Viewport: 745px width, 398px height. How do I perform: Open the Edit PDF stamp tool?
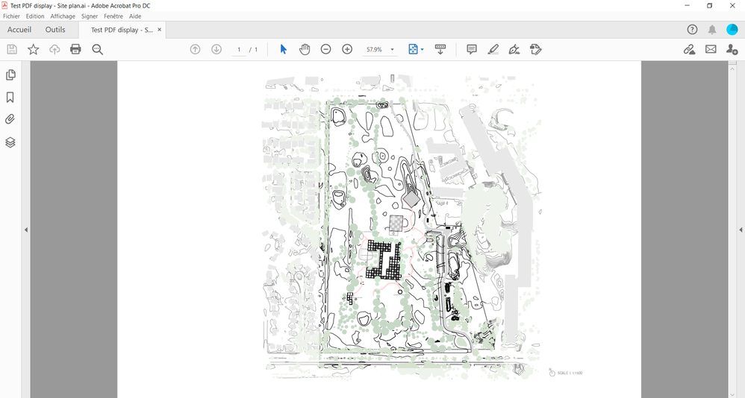click(535, 49)
